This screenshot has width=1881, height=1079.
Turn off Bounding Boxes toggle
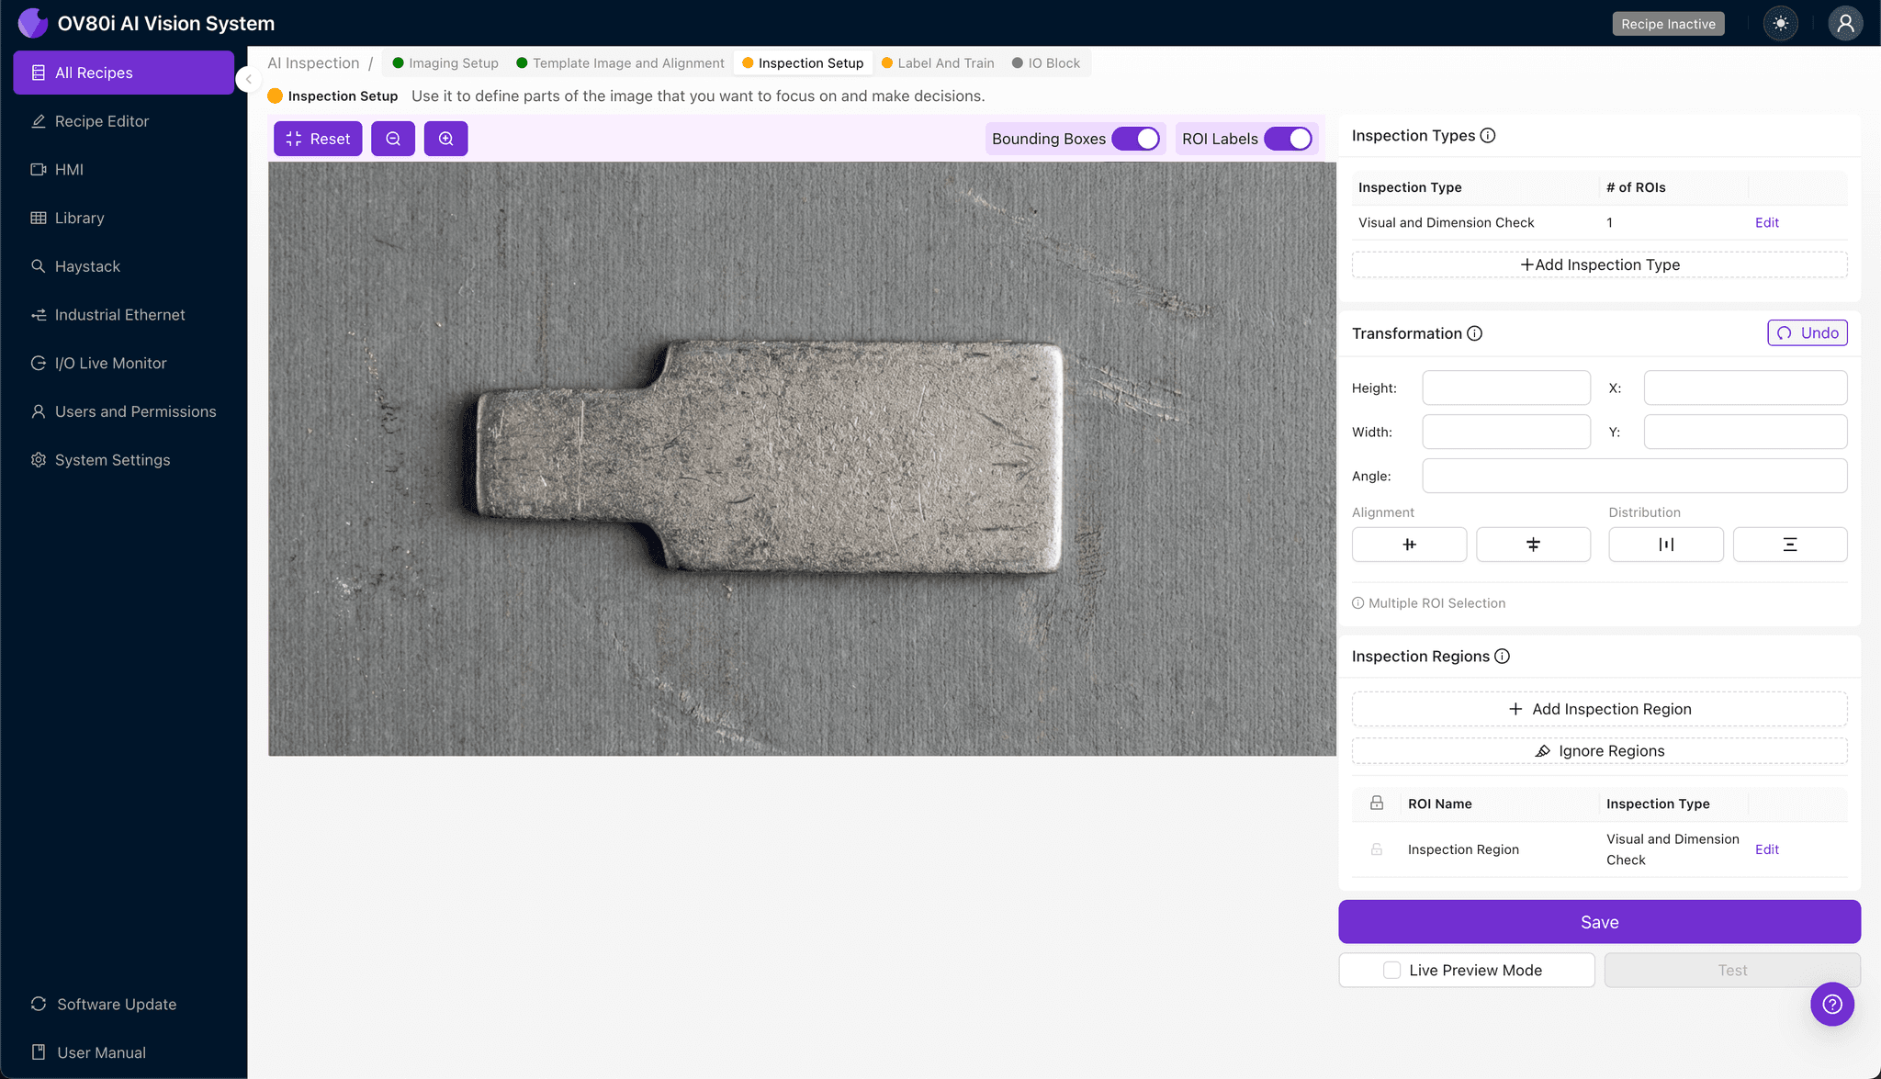[1136, 139]
